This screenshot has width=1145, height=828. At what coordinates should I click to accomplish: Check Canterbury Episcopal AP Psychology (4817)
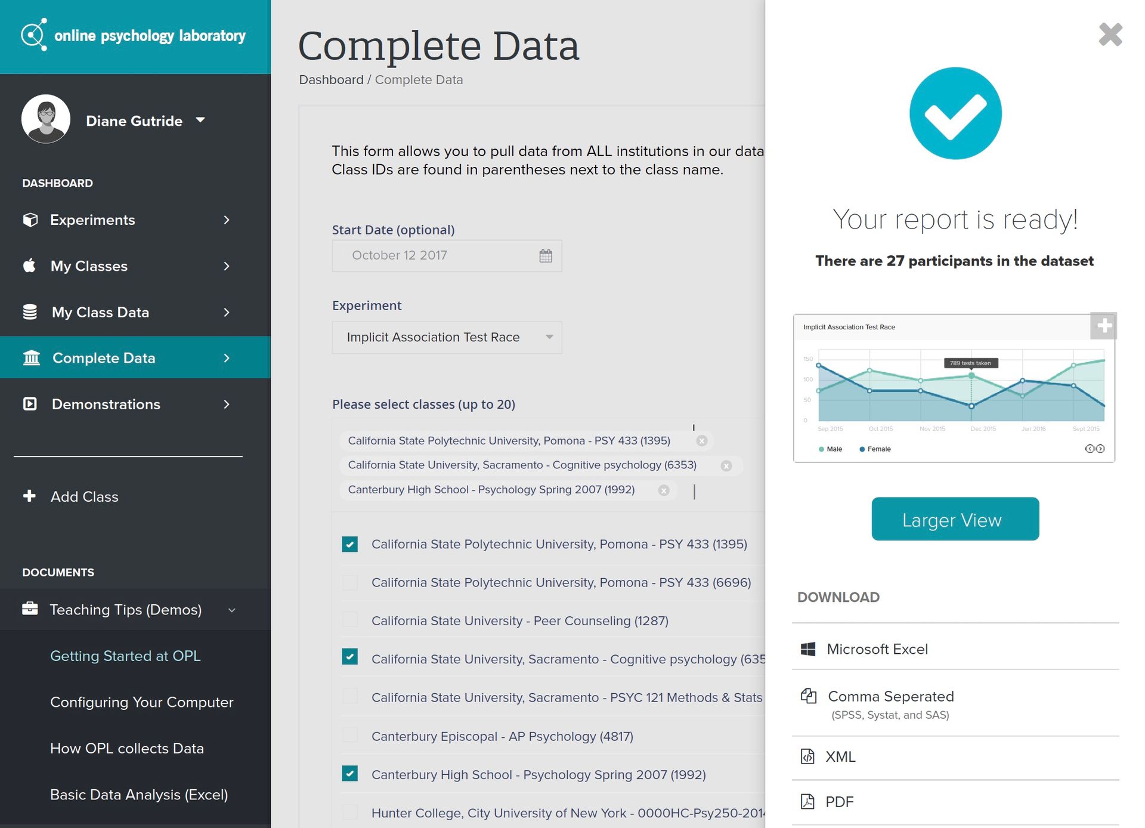click(350, 736)
